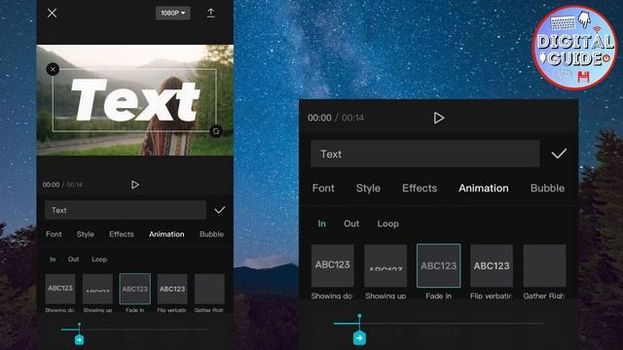Open the Effects tab in enlarged panel
The width and height of the screenshot is (623, 350).
[x=420, y=188]
